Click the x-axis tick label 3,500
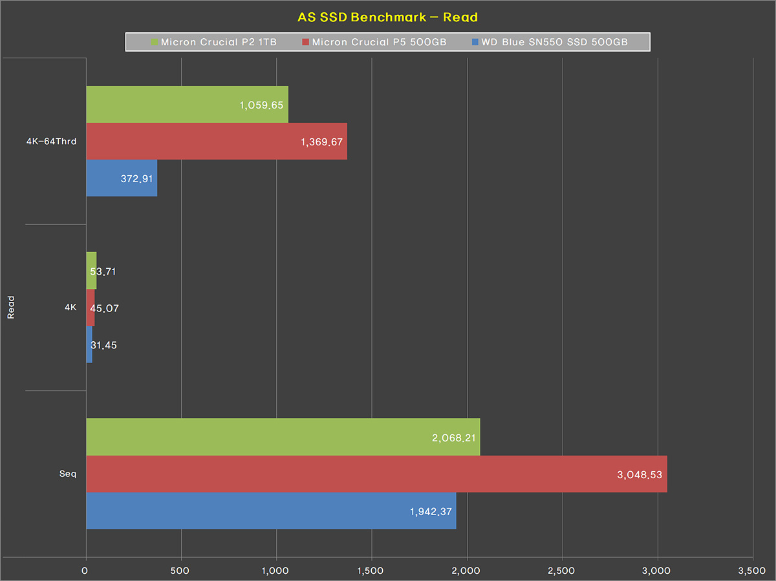Screen dimensions: 776x581 pos(752,571)
